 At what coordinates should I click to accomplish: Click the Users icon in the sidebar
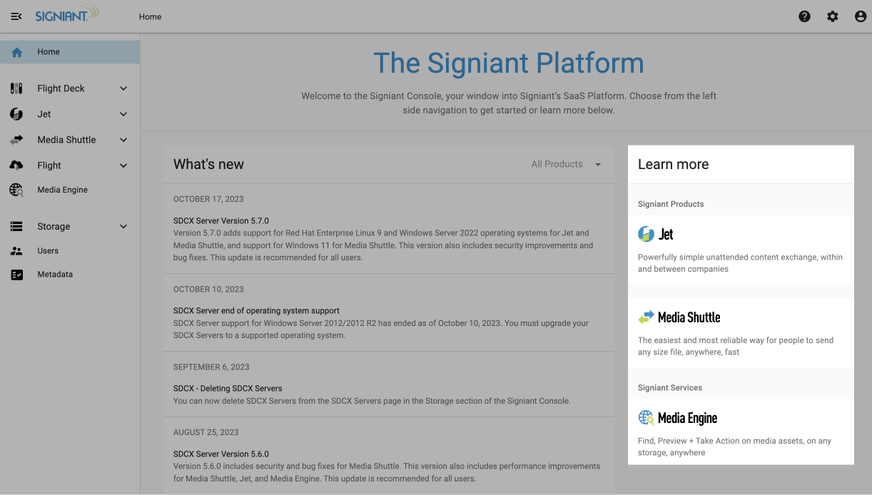tap(16, 250)
